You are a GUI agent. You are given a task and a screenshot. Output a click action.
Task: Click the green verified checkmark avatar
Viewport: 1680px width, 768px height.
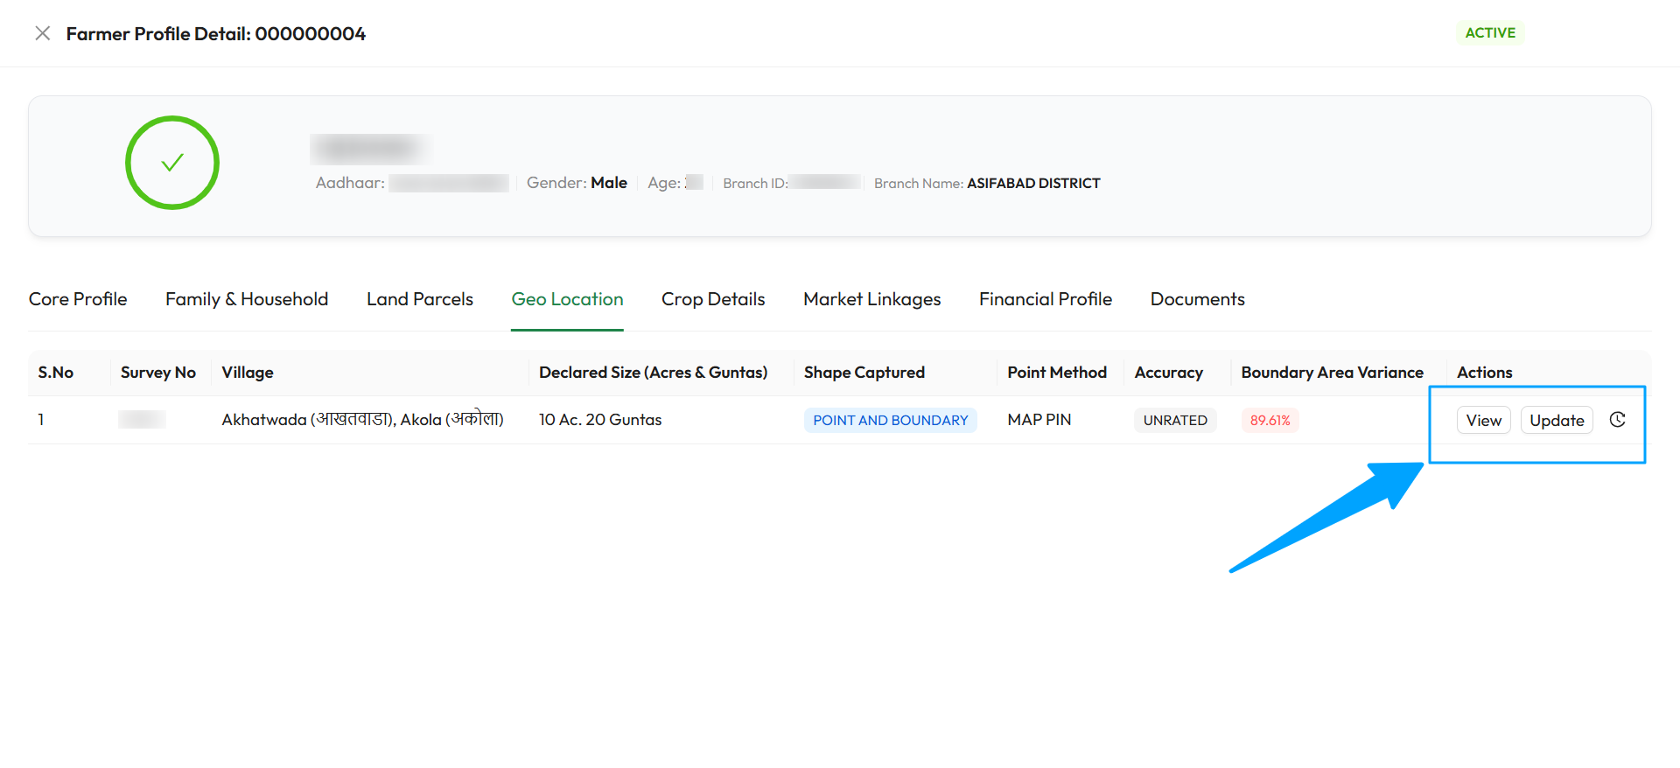click(x=172, y=163)
